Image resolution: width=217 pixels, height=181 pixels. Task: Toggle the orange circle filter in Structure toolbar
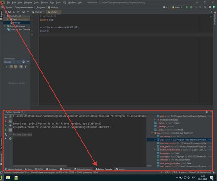tap(16, 66)
